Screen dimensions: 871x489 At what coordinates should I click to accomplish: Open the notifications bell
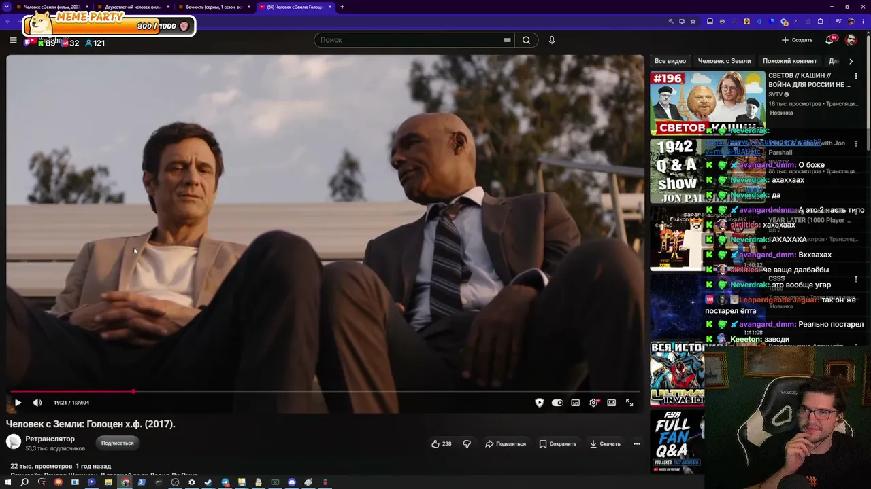(829, 40)
